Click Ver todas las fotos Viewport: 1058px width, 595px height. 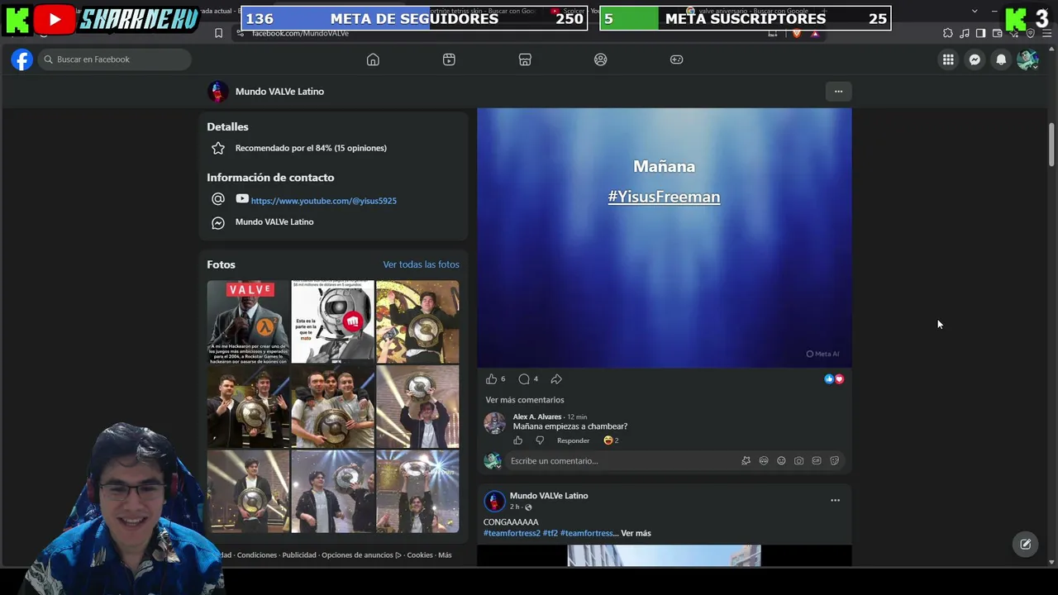point(421,264)
